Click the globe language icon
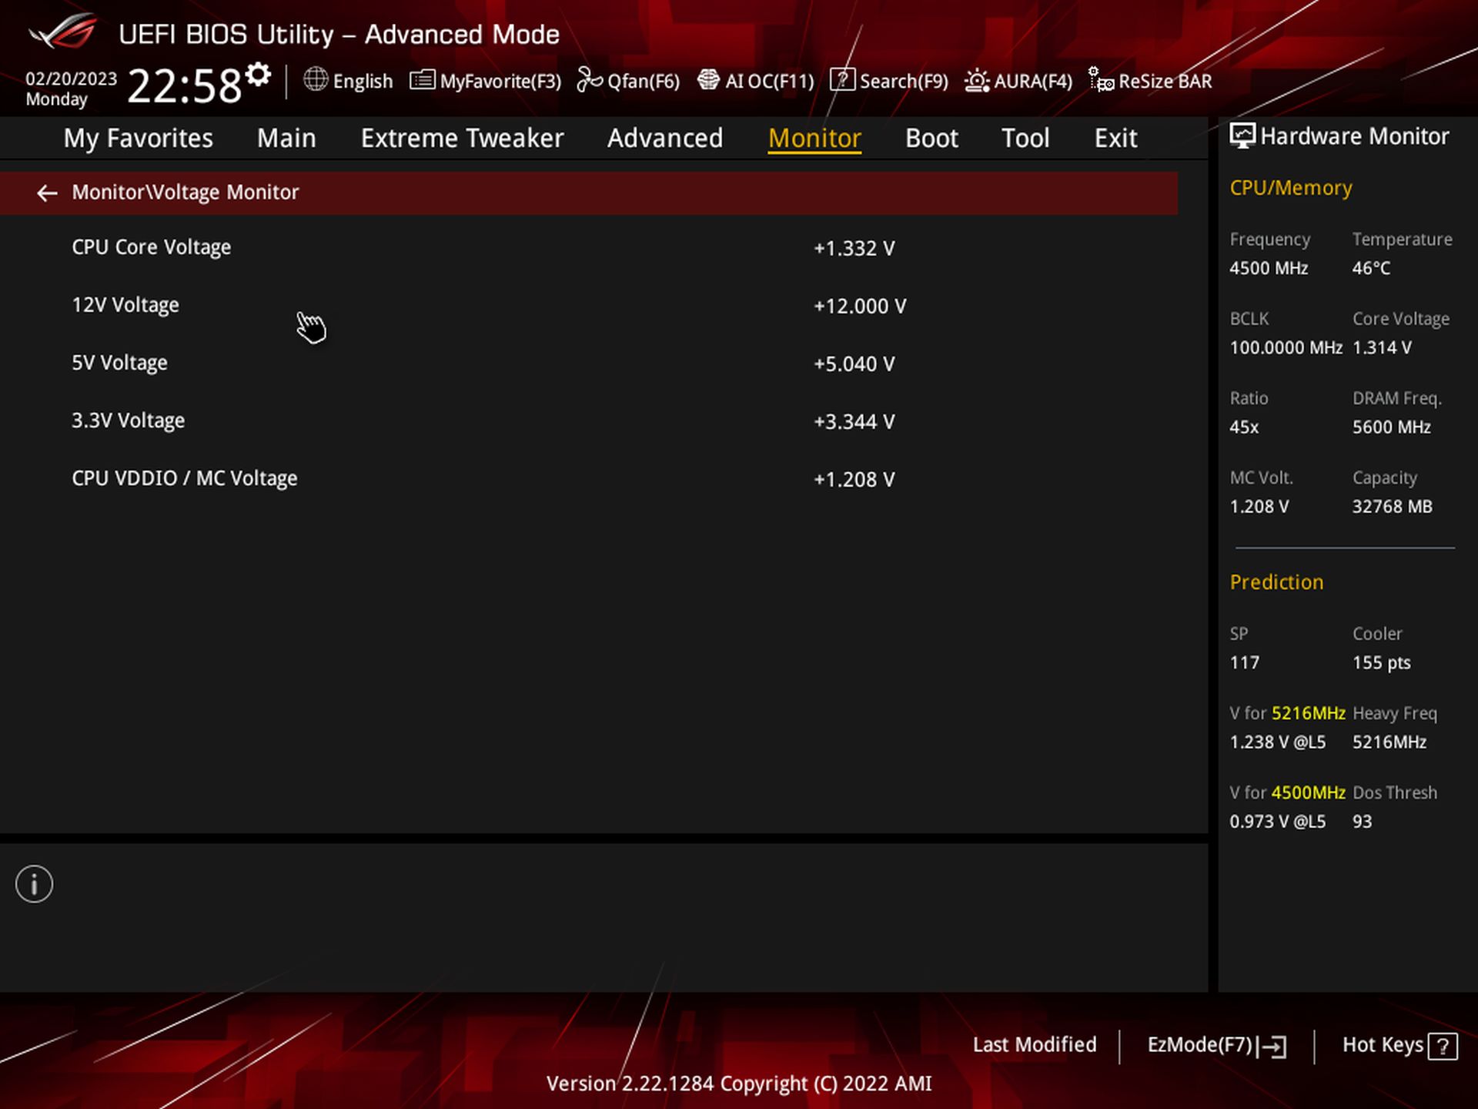This screenshot has width=1478, height=1109. click(x=316, y=79)
